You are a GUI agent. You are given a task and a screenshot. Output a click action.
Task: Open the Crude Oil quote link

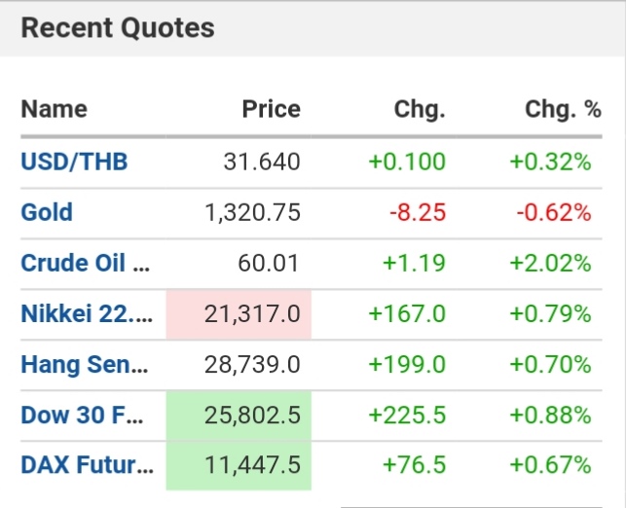[x=86, y=263]
